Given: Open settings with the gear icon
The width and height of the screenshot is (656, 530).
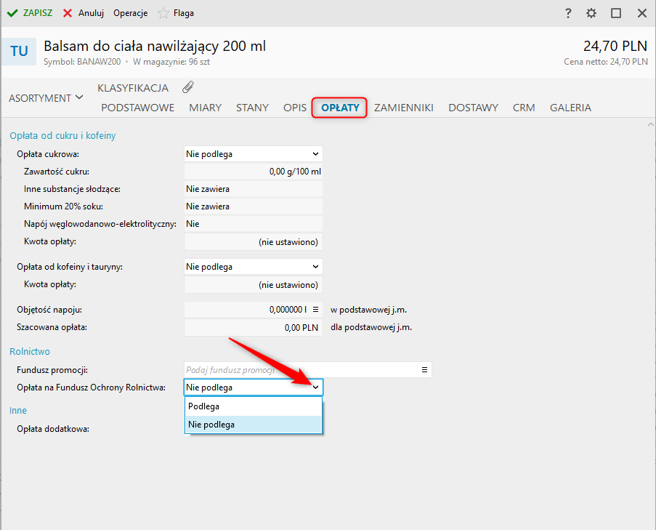Looking at the screenshot, I should [591, 13].
